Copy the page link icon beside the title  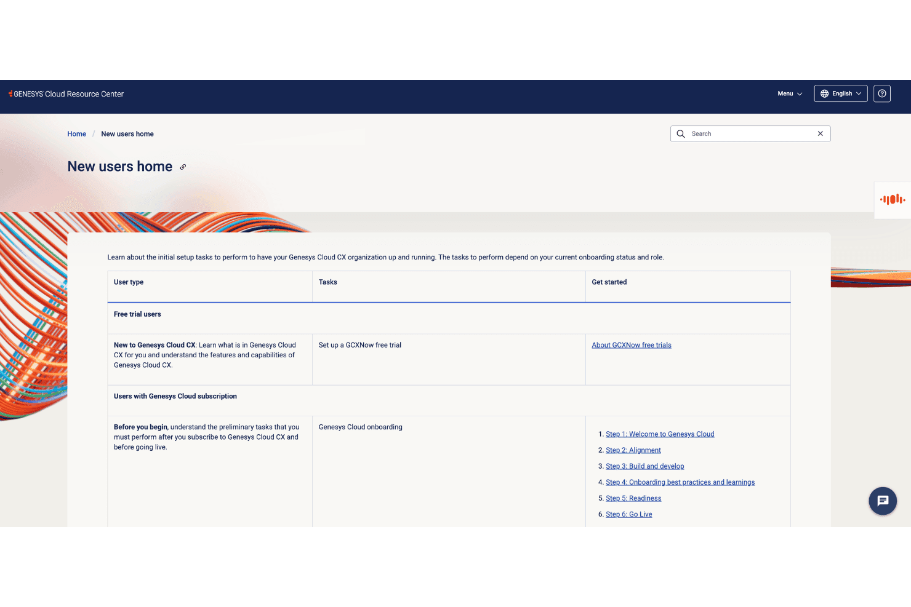(183, 167)
